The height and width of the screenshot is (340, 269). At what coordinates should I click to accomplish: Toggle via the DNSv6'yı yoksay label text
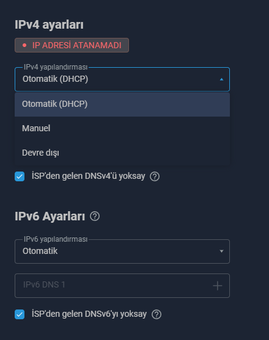(x=89, y=314)
